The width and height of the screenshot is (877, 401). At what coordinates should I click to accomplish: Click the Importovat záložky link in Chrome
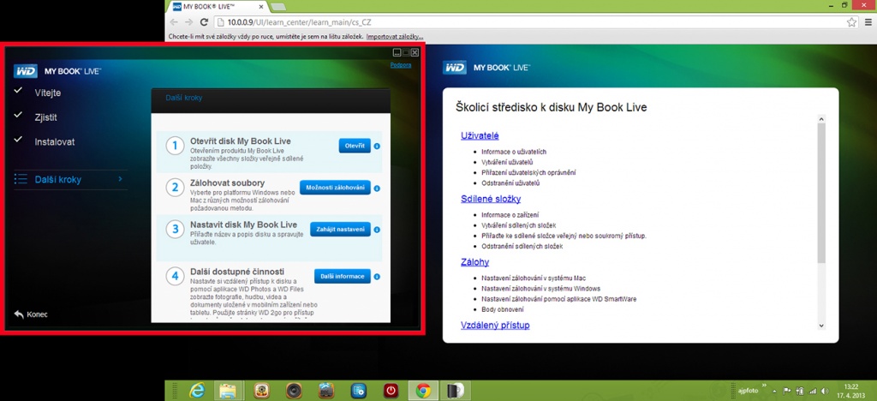[394, 37]
